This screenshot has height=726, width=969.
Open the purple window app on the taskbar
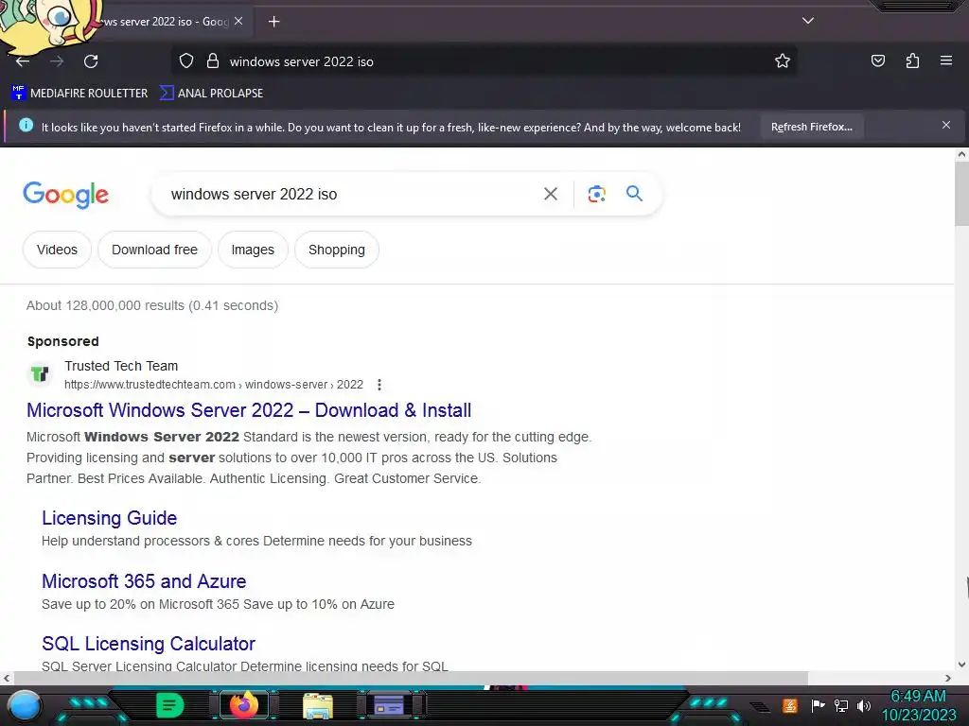click(x=389, y=705)
